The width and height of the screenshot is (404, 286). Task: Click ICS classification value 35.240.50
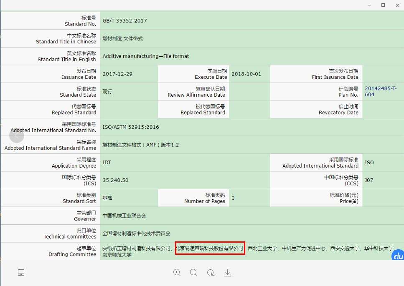pyautogui.click(x=115, y=181)
